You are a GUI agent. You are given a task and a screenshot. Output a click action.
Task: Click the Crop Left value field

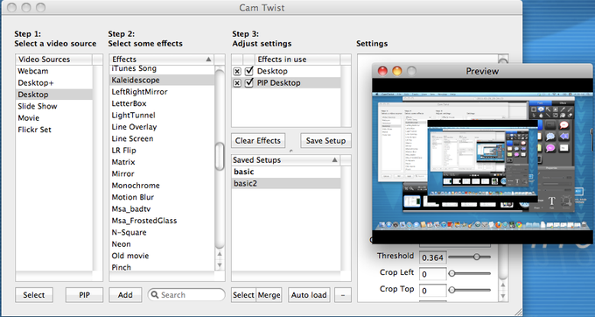point(432,274)
